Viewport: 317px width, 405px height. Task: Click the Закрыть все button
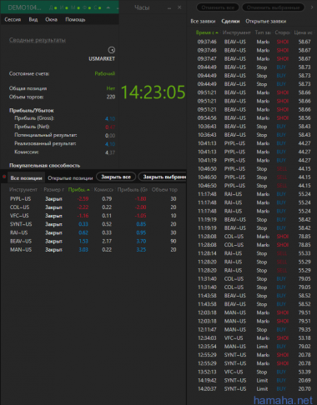pos(116,177)
